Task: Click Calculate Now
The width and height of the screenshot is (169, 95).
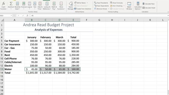Action: tap(148, 4)
